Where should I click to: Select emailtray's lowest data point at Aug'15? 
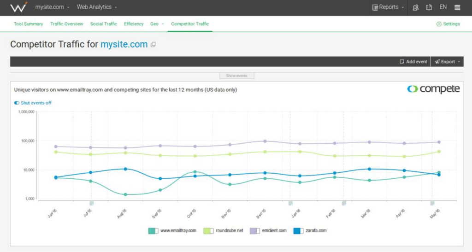click(125, 194)
